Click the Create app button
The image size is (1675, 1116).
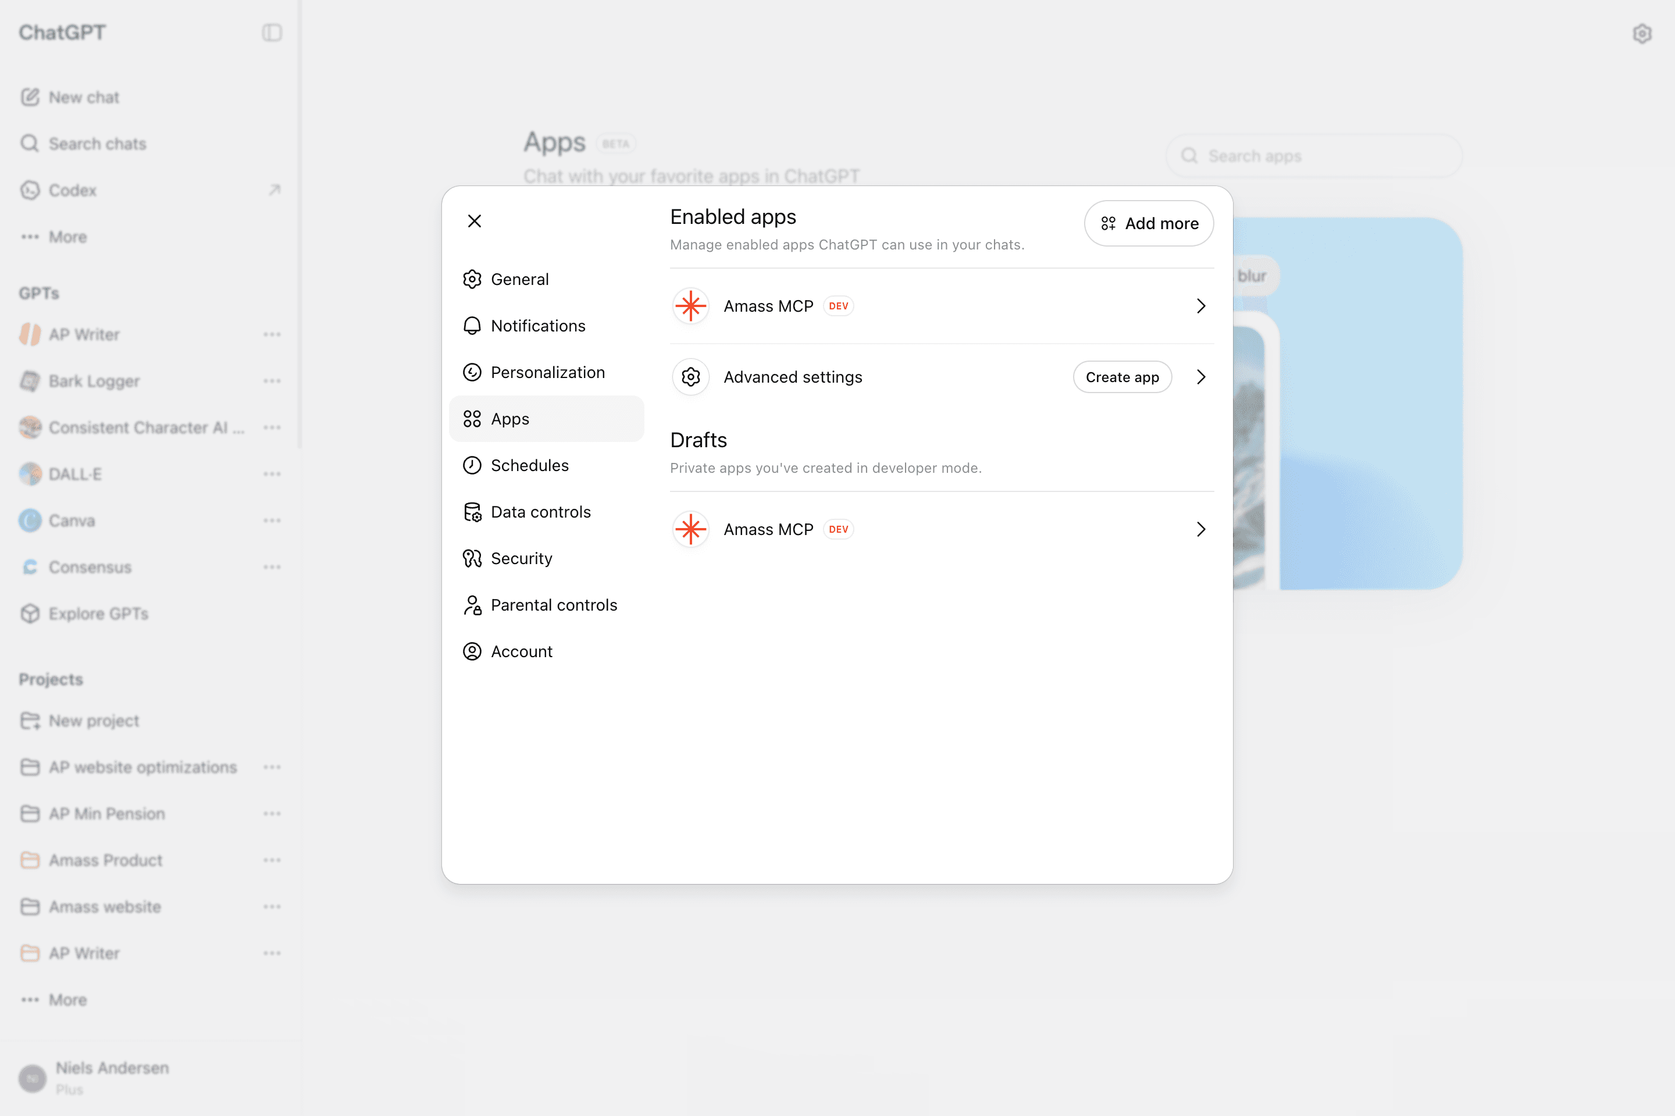click(1122, 377)
